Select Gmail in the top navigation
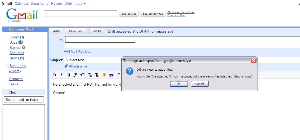Screen dimensions: 300x140 (x=7, y=3)
